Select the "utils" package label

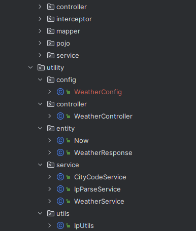[63, 214]
